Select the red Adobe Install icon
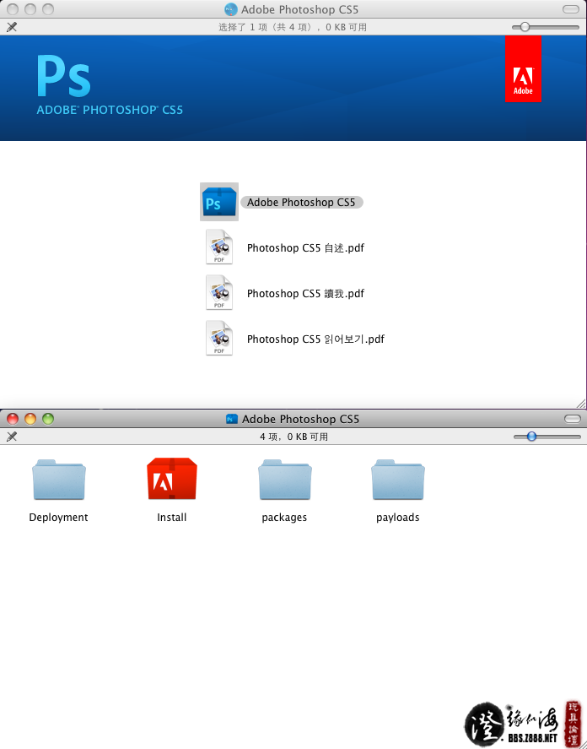The height and width of the screenshot is (749, 587). 172,479
